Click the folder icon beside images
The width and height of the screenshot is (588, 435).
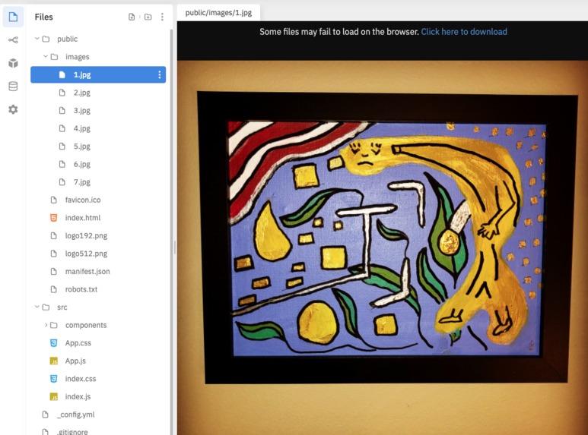54,56
